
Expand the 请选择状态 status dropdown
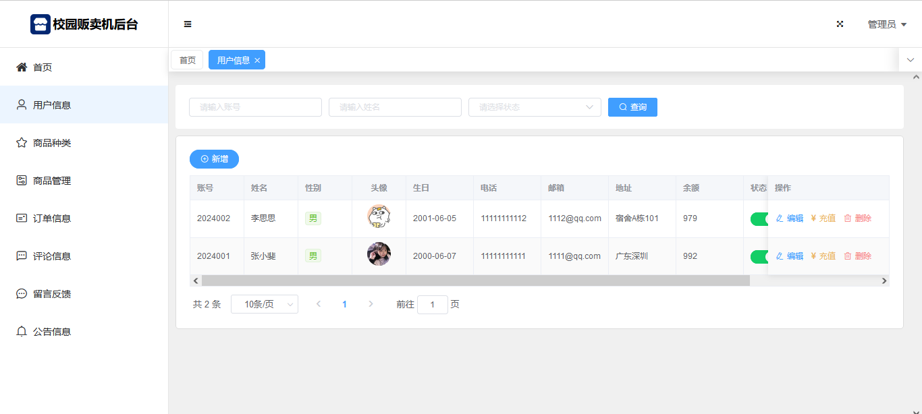tap(535, 107)
